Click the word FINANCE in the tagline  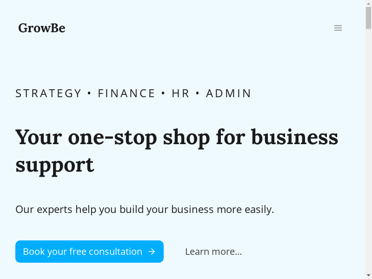126,93
